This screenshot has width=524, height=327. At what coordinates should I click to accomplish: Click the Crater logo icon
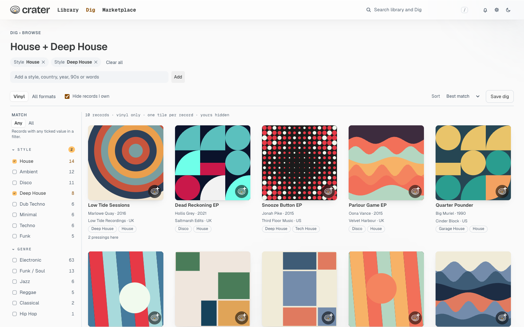15,10
